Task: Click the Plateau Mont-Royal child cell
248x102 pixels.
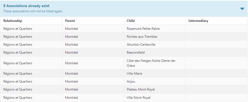Action: tap(155, 89)
